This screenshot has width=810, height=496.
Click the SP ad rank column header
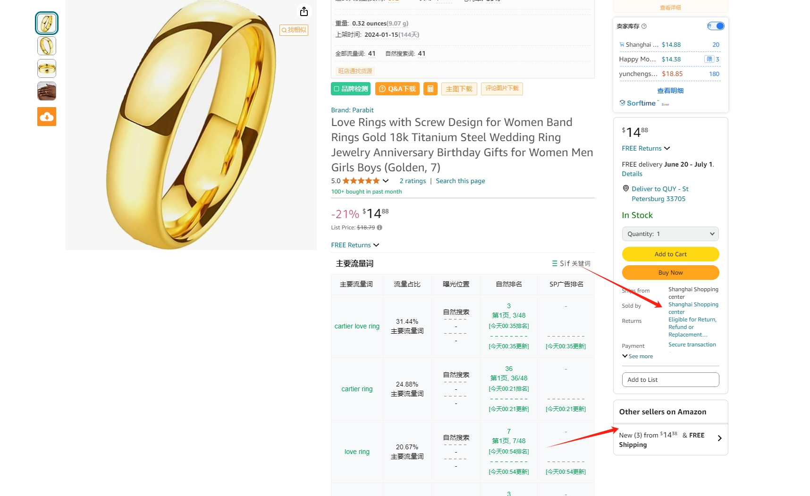(566, 284)
